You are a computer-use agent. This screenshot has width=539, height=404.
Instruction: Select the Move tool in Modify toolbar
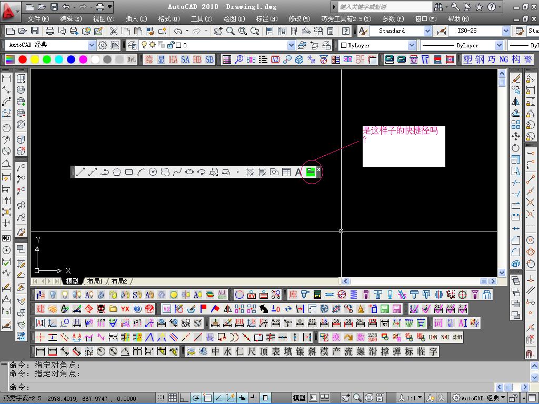pos(516,136)
